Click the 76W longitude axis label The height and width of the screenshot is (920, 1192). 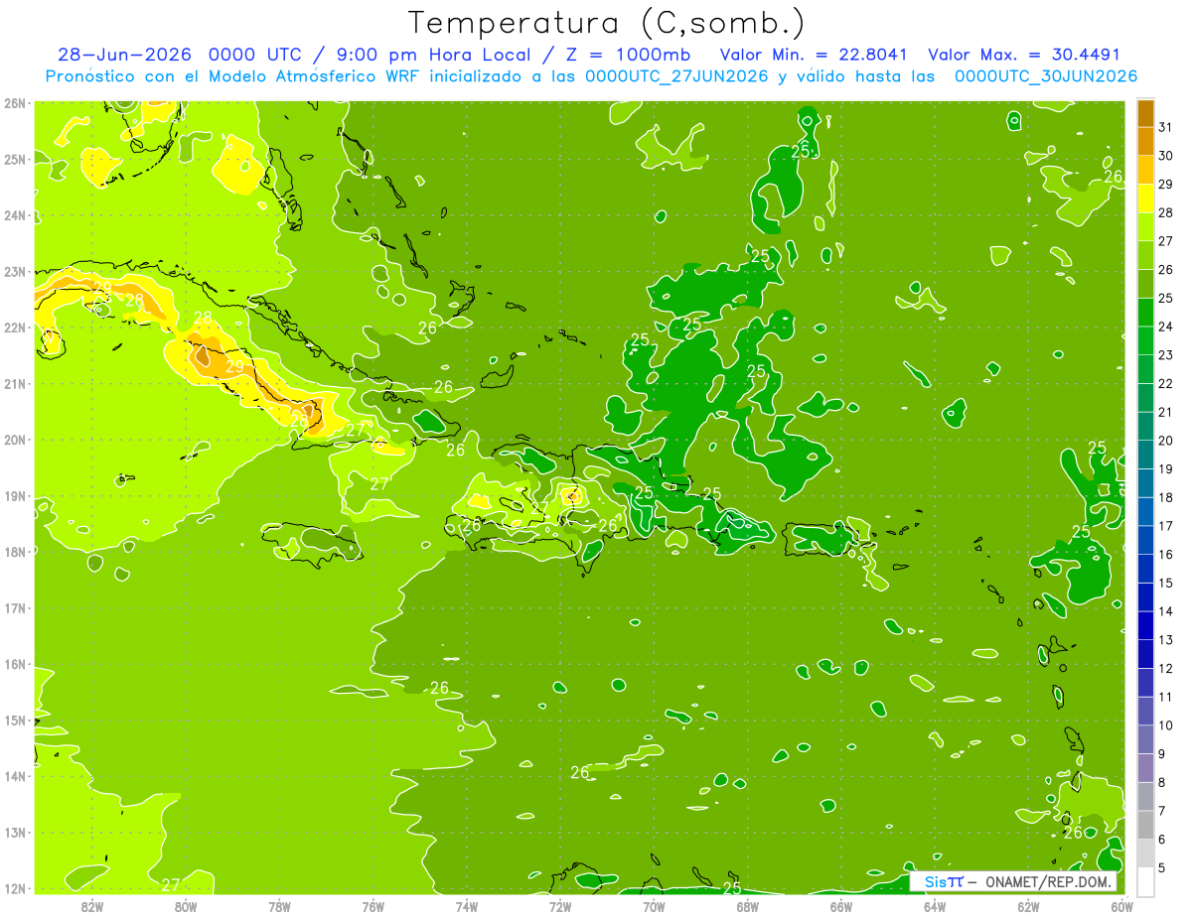[373, 906]
